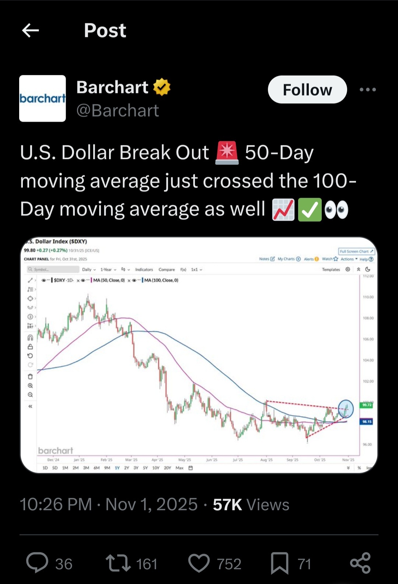The image size is (398, 584).
Task: Bookmark this Barchart post
Action: coord(280,563)
